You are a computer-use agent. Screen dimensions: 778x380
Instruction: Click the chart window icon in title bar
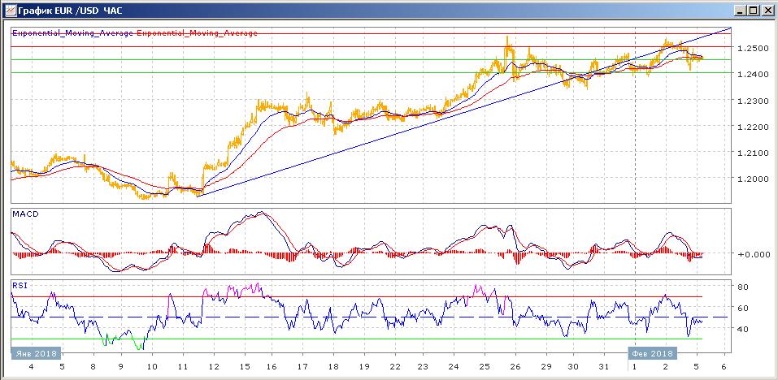(x=10, y=10)
